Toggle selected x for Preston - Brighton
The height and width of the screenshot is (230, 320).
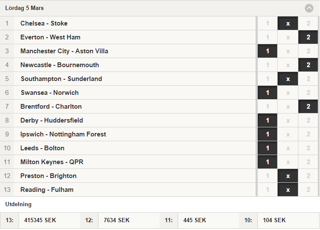288,176
